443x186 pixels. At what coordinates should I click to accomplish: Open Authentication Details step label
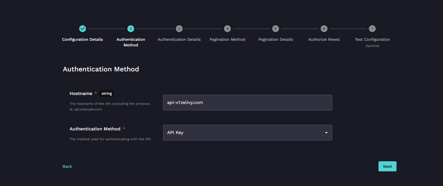pyautogui.click(x=179, y=39)
